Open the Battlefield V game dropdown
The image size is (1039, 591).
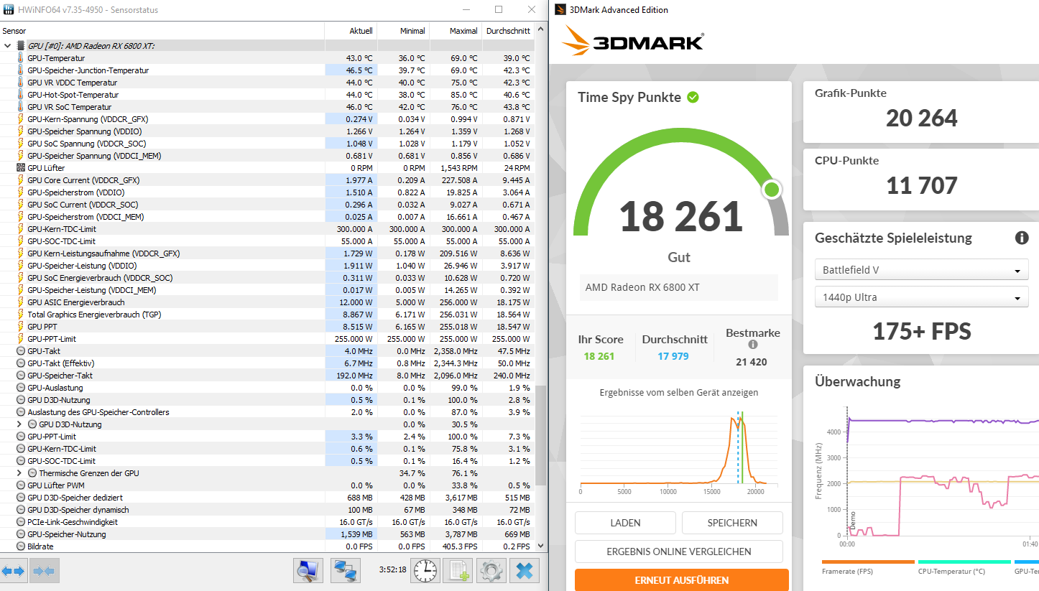922,271
